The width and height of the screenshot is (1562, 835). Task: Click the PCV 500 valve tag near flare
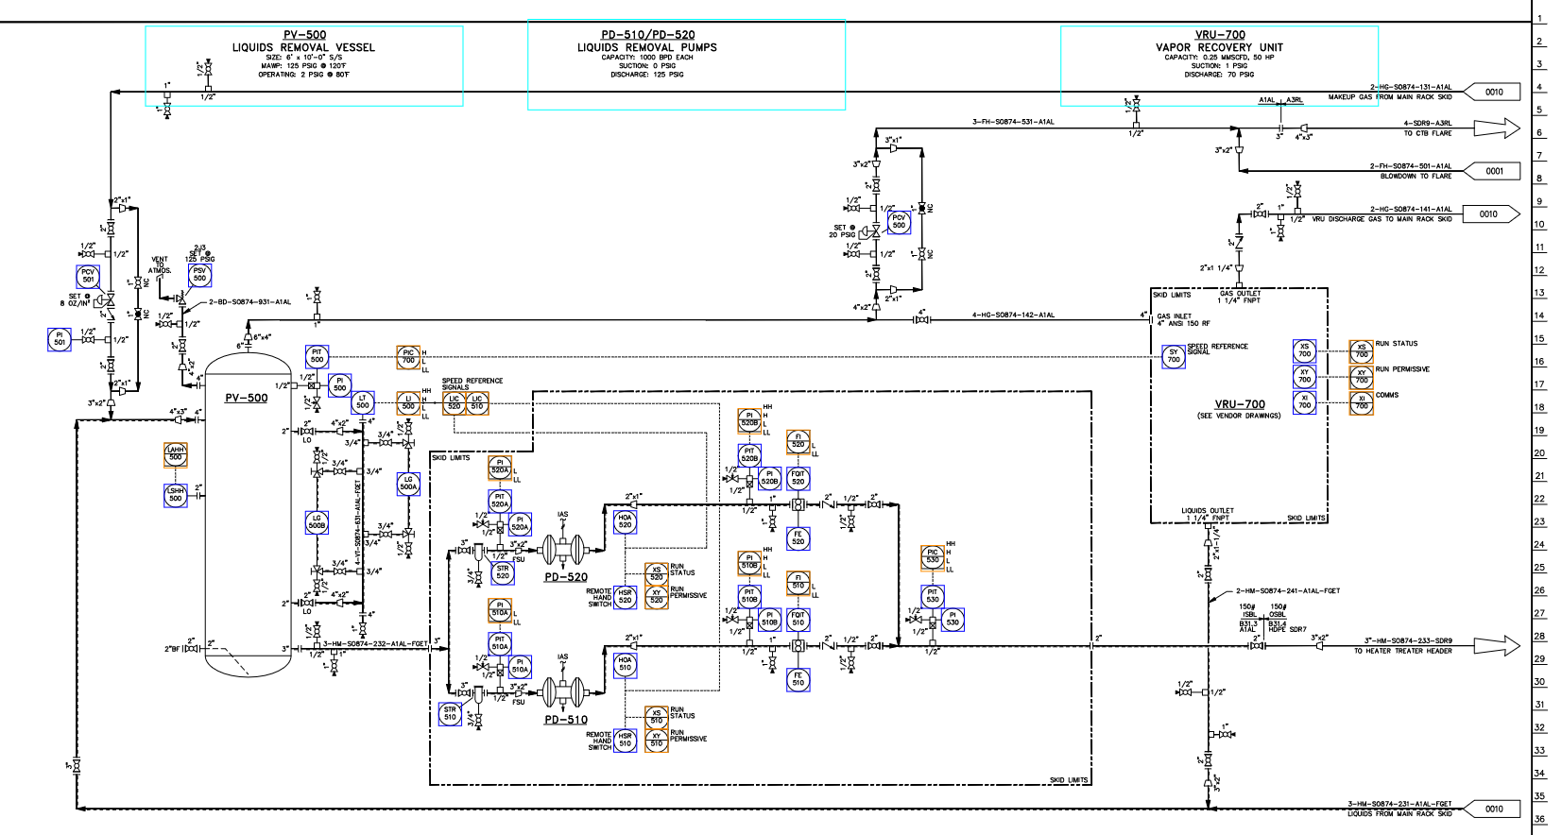click(900, 223)
